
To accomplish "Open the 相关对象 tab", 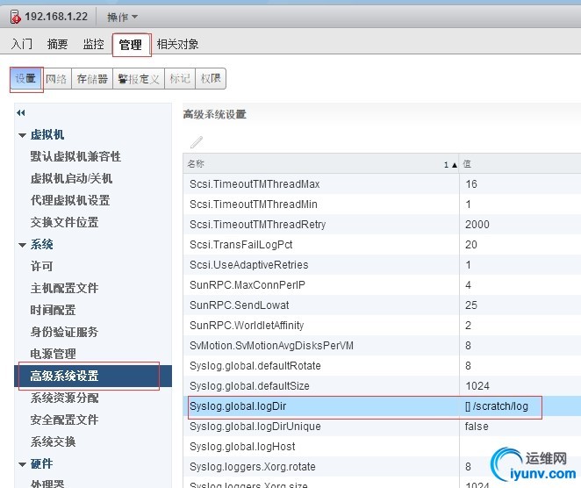I will point(177,44).
